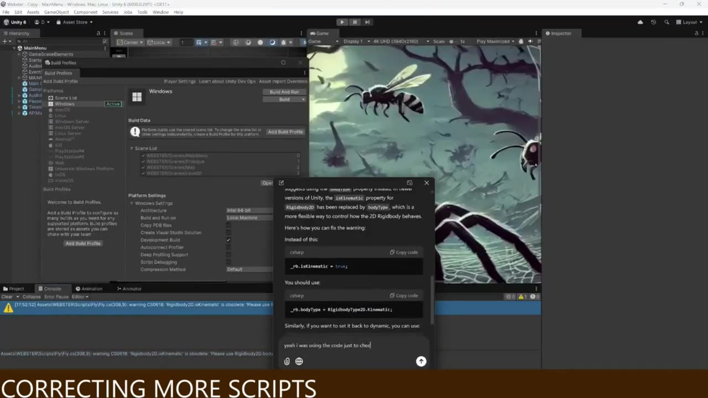Open the Undo History icon
Viewport: 708px width, 398px height.
click(x=653, y=22)
